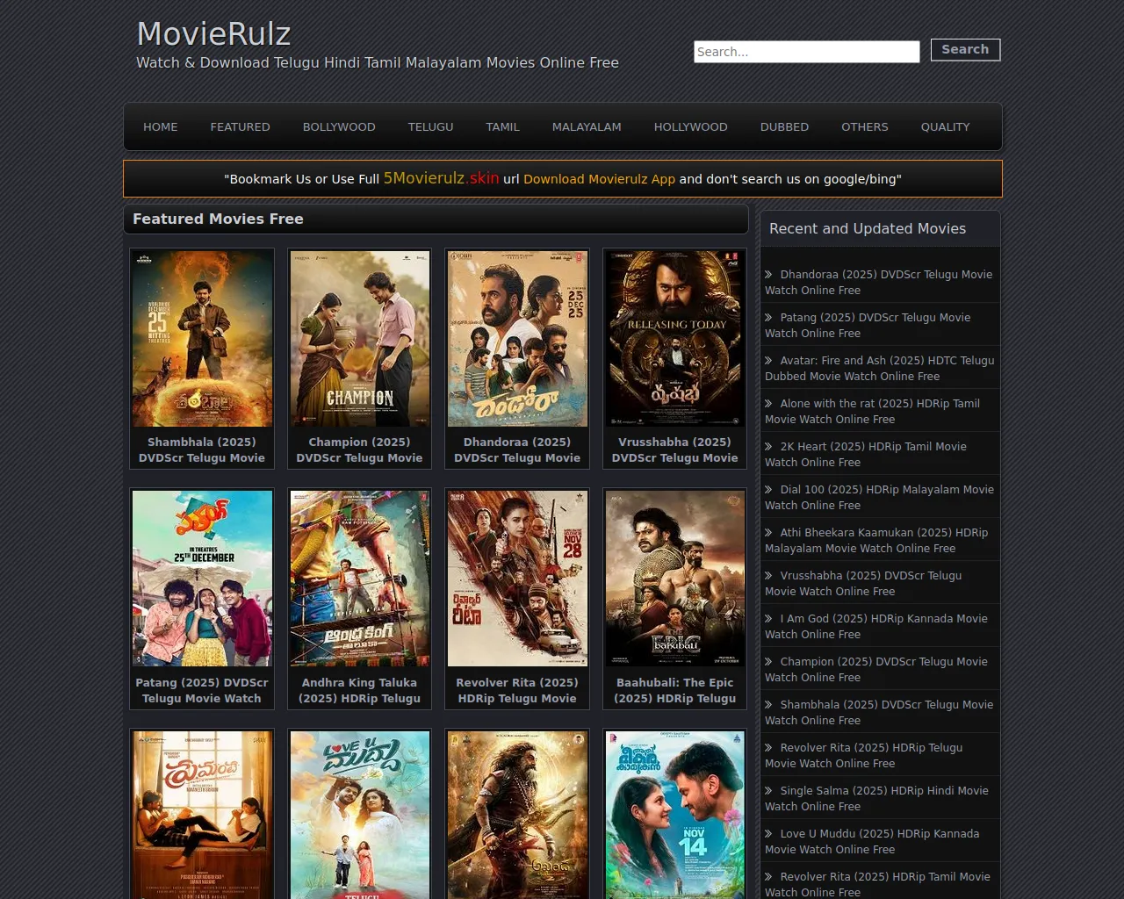Open the Shambhala movie poster
This screenshot has height=899, width=1124.
coord(202,339)
